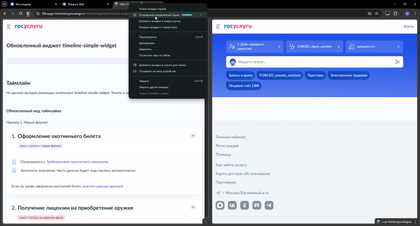Click Госуслуги logo in right pane
This screenshot has height=226, width=420.
238,26
